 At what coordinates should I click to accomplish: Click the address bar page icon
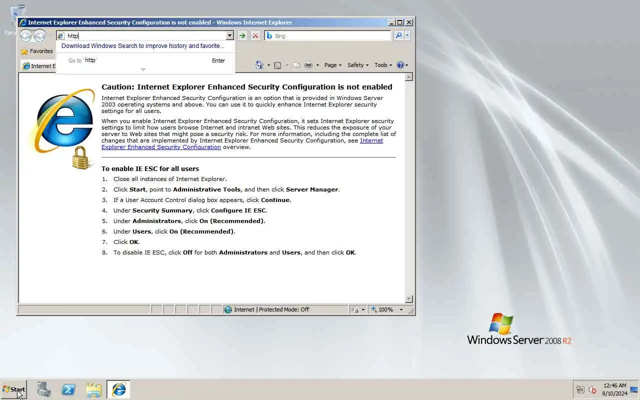point(61,35)
